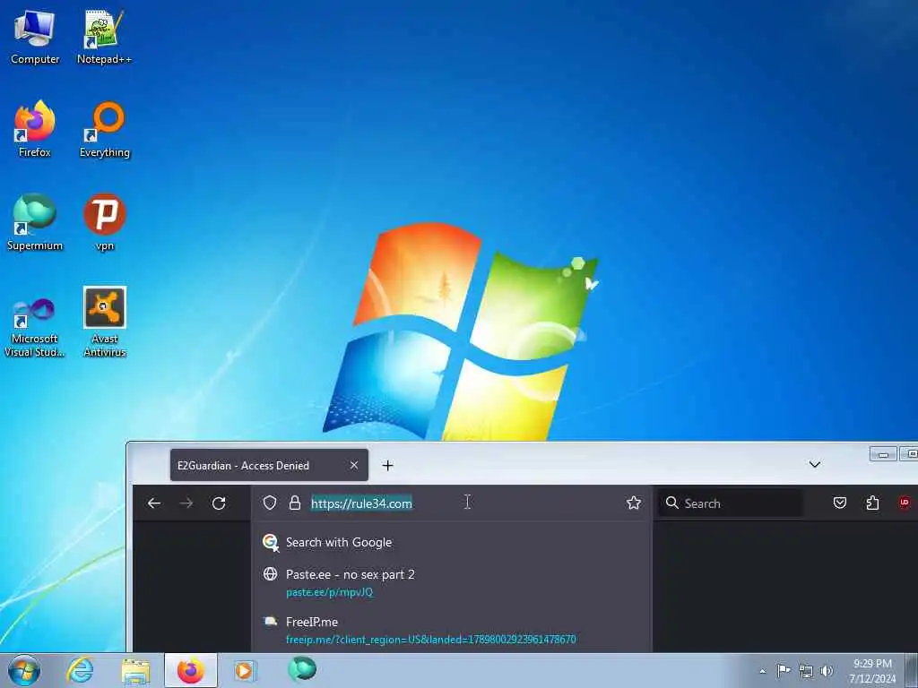Click the Firefox Search box

tap(731, 503)
